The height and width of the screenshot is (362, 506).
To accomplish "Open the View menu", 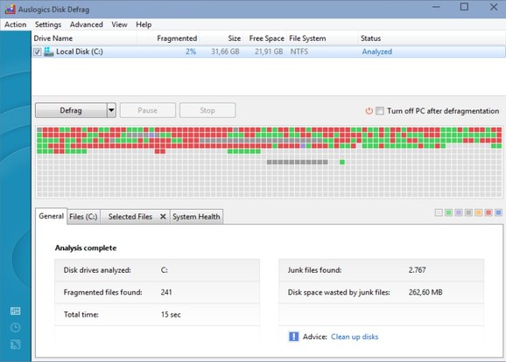I will click(119, 24).
